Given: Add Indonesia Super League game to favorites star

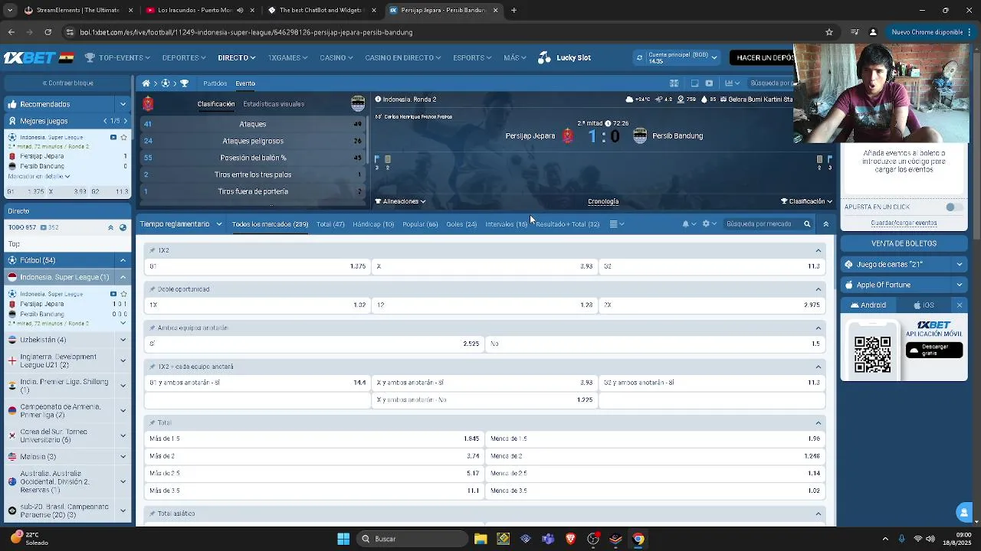Looking at the screenshot, I should [123, 138].
